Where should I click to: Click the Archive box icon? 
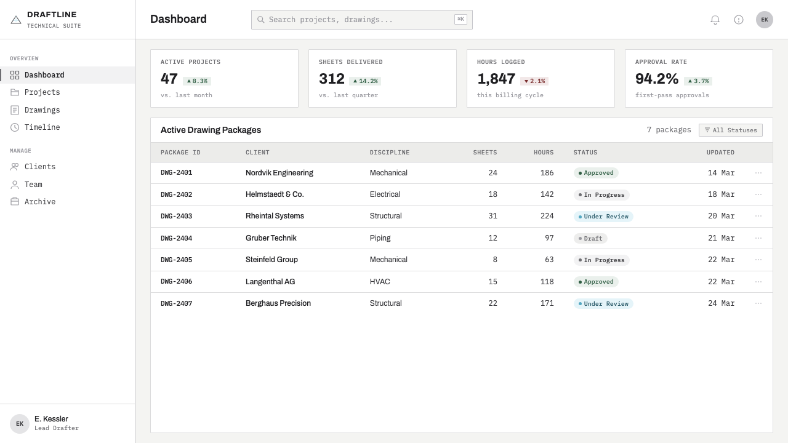tap(15, 202)
